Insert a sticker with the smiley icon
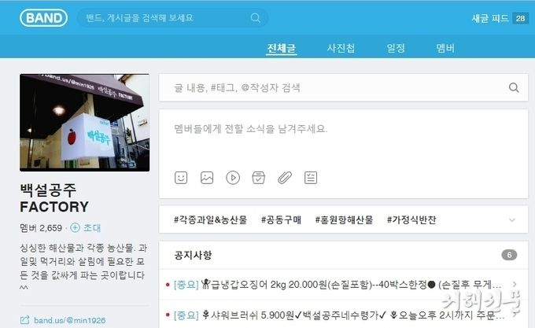The image size is (535, 328). pos(181,178)
